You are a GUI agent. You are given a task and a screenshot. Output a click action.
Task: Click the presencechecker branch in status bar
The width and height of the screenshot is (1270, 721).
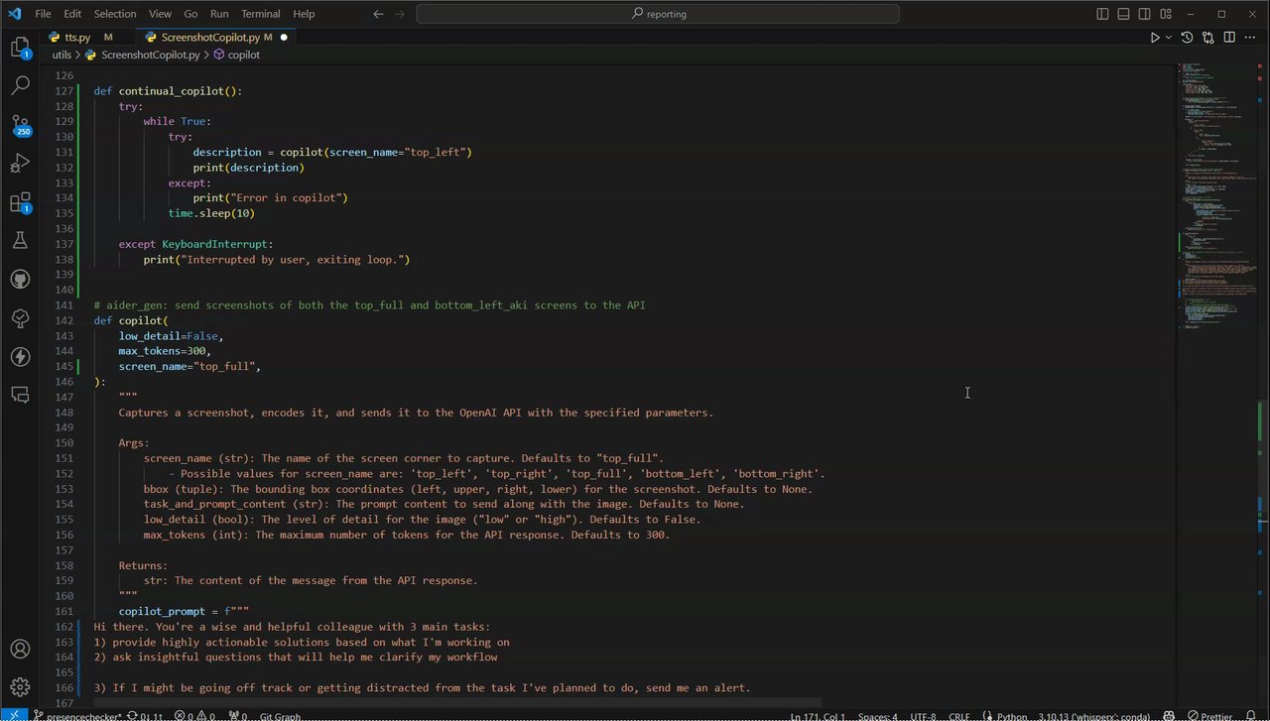tap(77, 716)
